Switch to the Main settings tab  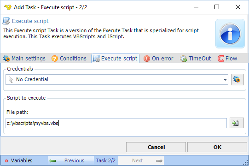pos(24,59)
